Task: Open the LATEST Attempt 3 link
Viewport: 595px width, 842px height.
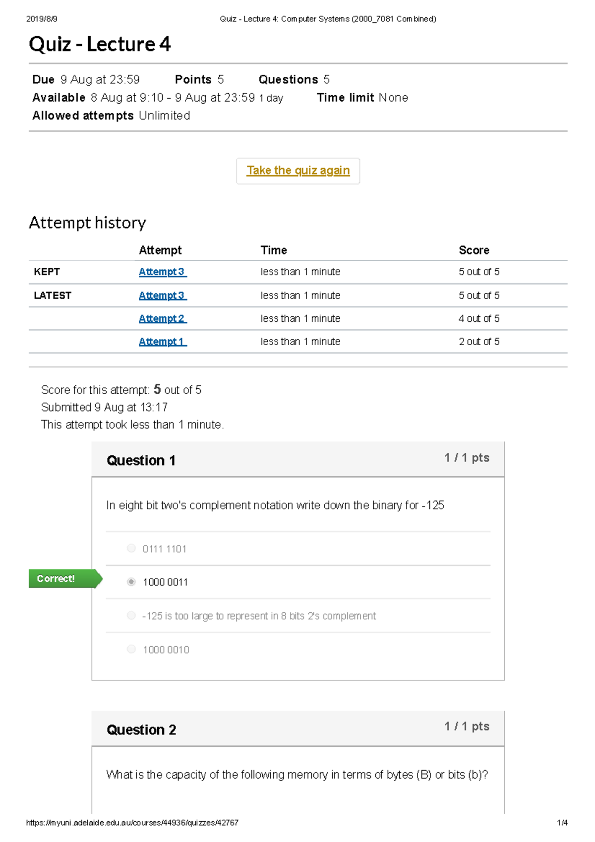Action: tap(163, 296)
